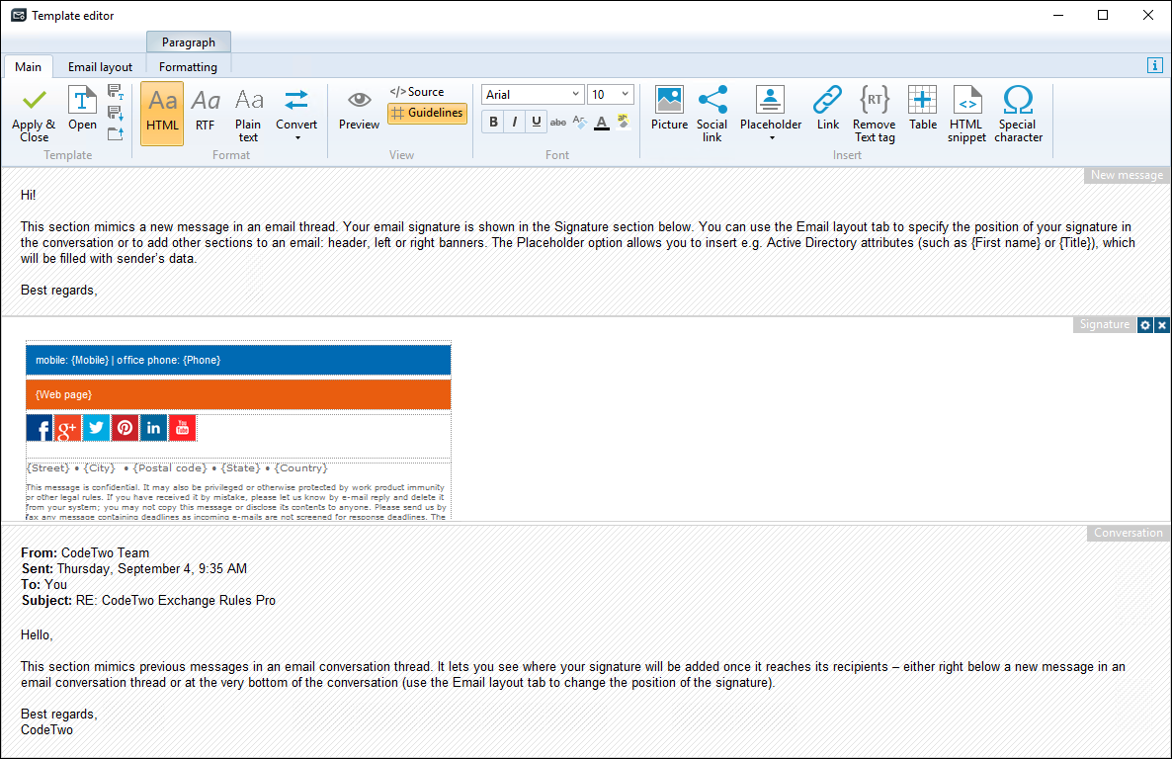This screenshot has width=1172, height=759.
Task: Switch format to Plain text
Action: (248, 115)
